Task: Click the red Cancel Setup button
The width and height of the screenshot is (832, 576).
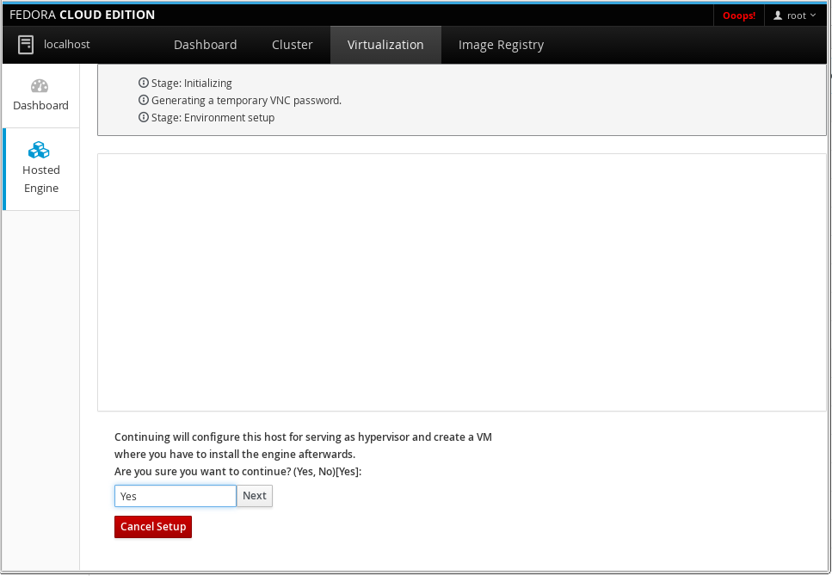Action: pyautogui.click(x=153, y=527)
